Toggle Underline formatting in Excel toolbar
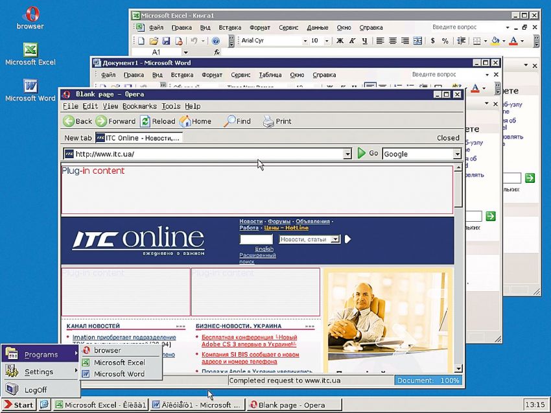This screenshot has width=551, height=413. pyautogui.click(x=366, y=41)
